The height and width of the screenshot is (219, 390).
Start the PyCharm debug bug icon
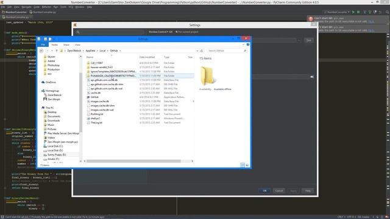coord(358,12)
